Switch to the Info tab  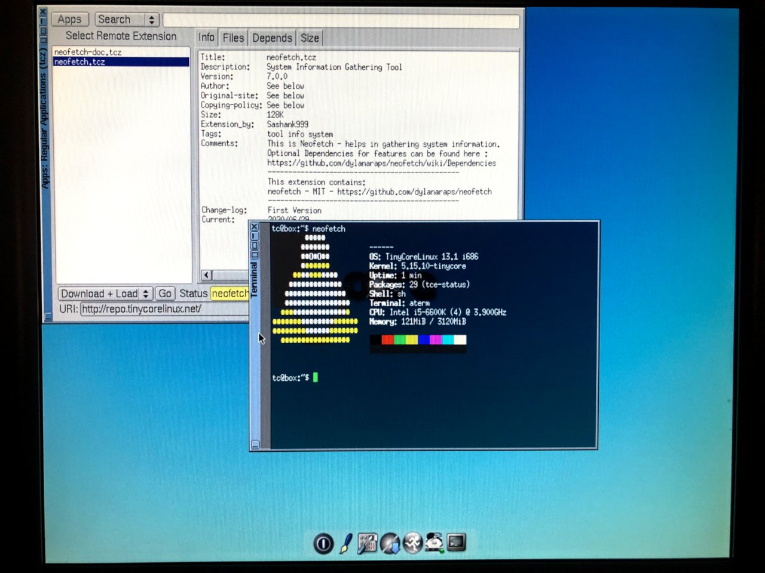click(x=206, y=38)
